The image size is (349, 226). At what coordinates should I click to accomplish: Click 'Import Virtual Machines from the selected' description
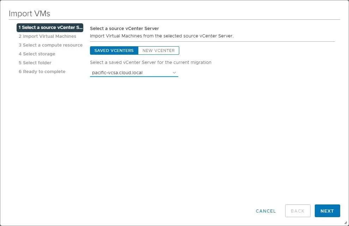click(162, 36)
